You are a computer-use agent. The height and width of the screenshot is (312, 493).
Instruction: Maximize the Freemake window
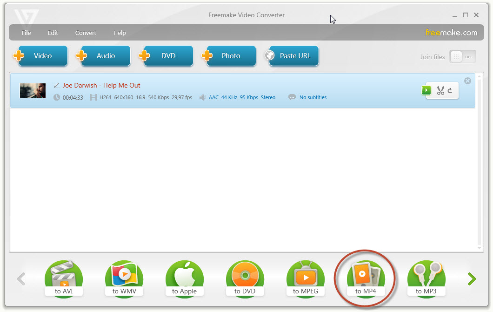(466, 15)
